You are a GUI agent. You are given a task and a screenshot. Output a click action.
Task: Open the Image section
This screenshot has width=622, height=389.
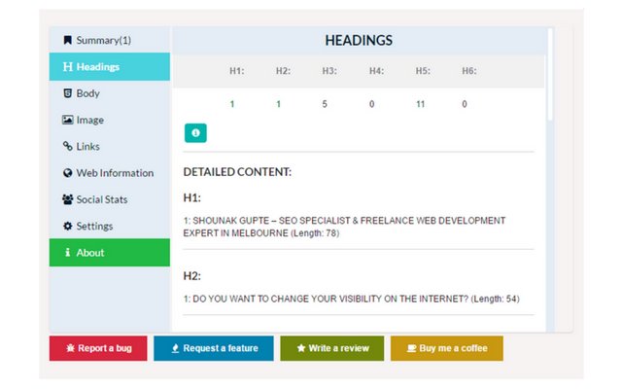(110, 120)
